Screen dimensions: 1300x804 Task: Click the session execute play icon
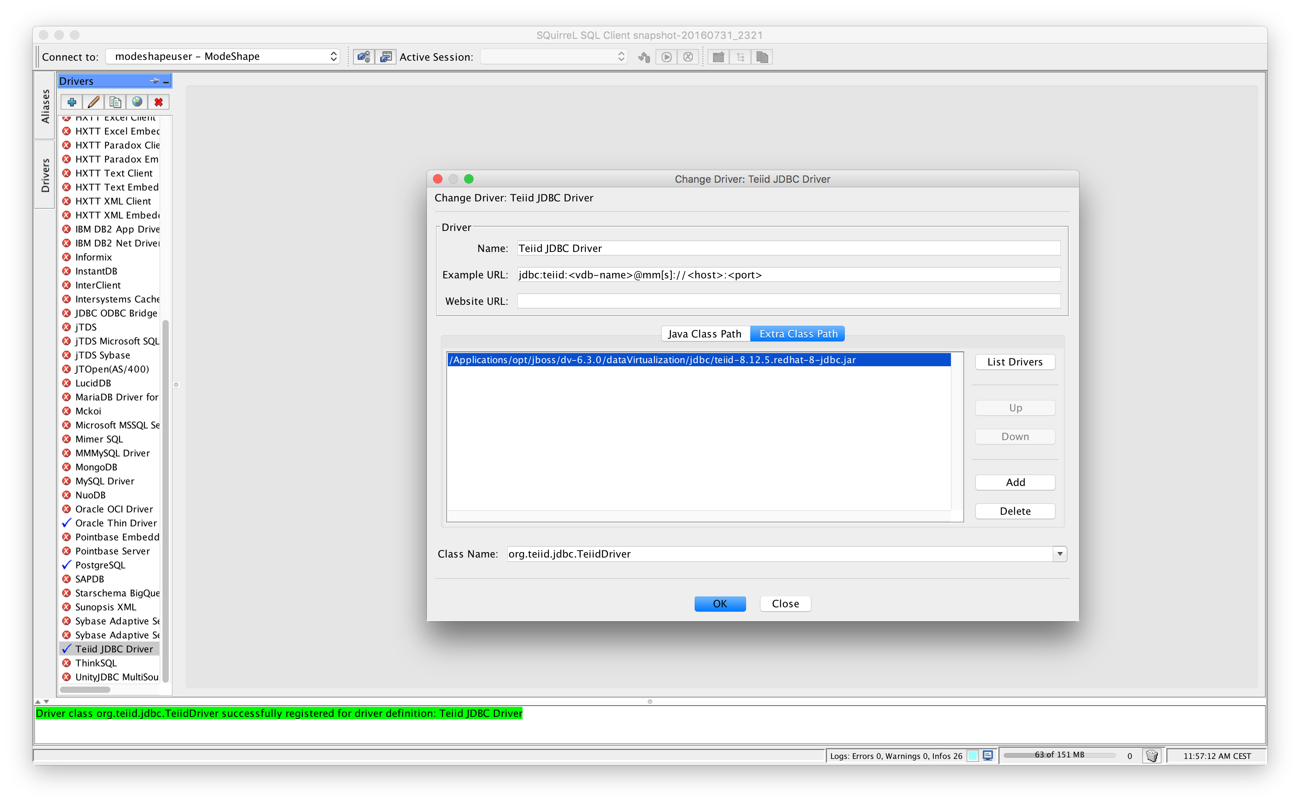(666, 56)
